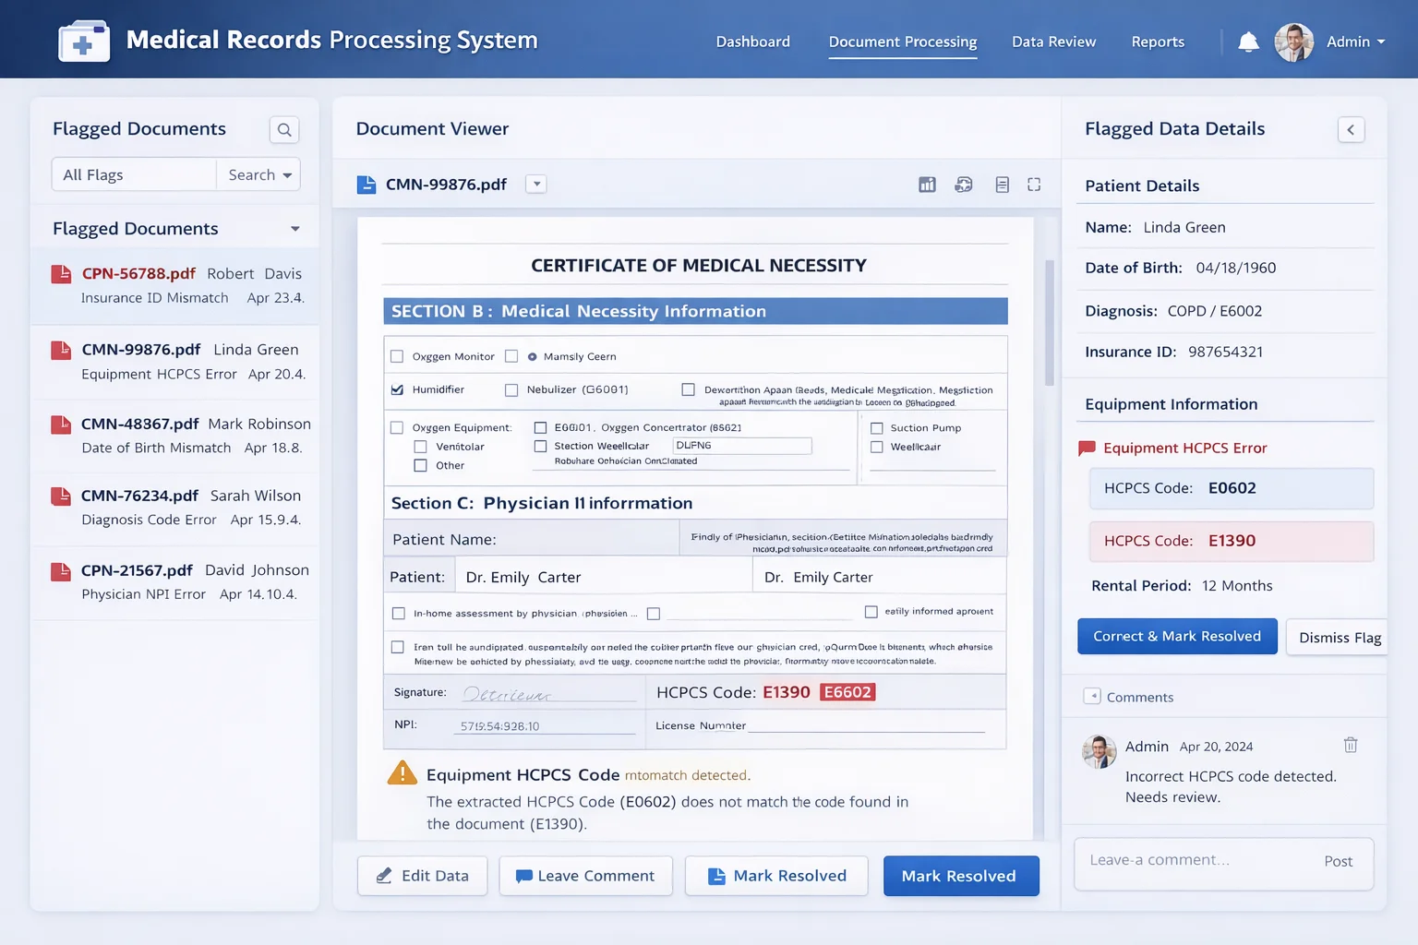Post the comment

1338,862
